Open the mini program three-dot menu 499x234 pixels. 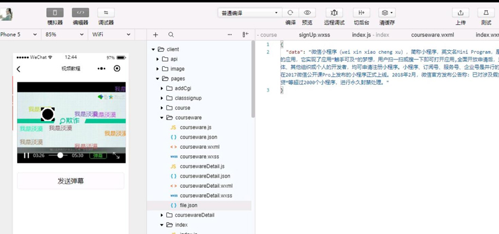(102, 69)
